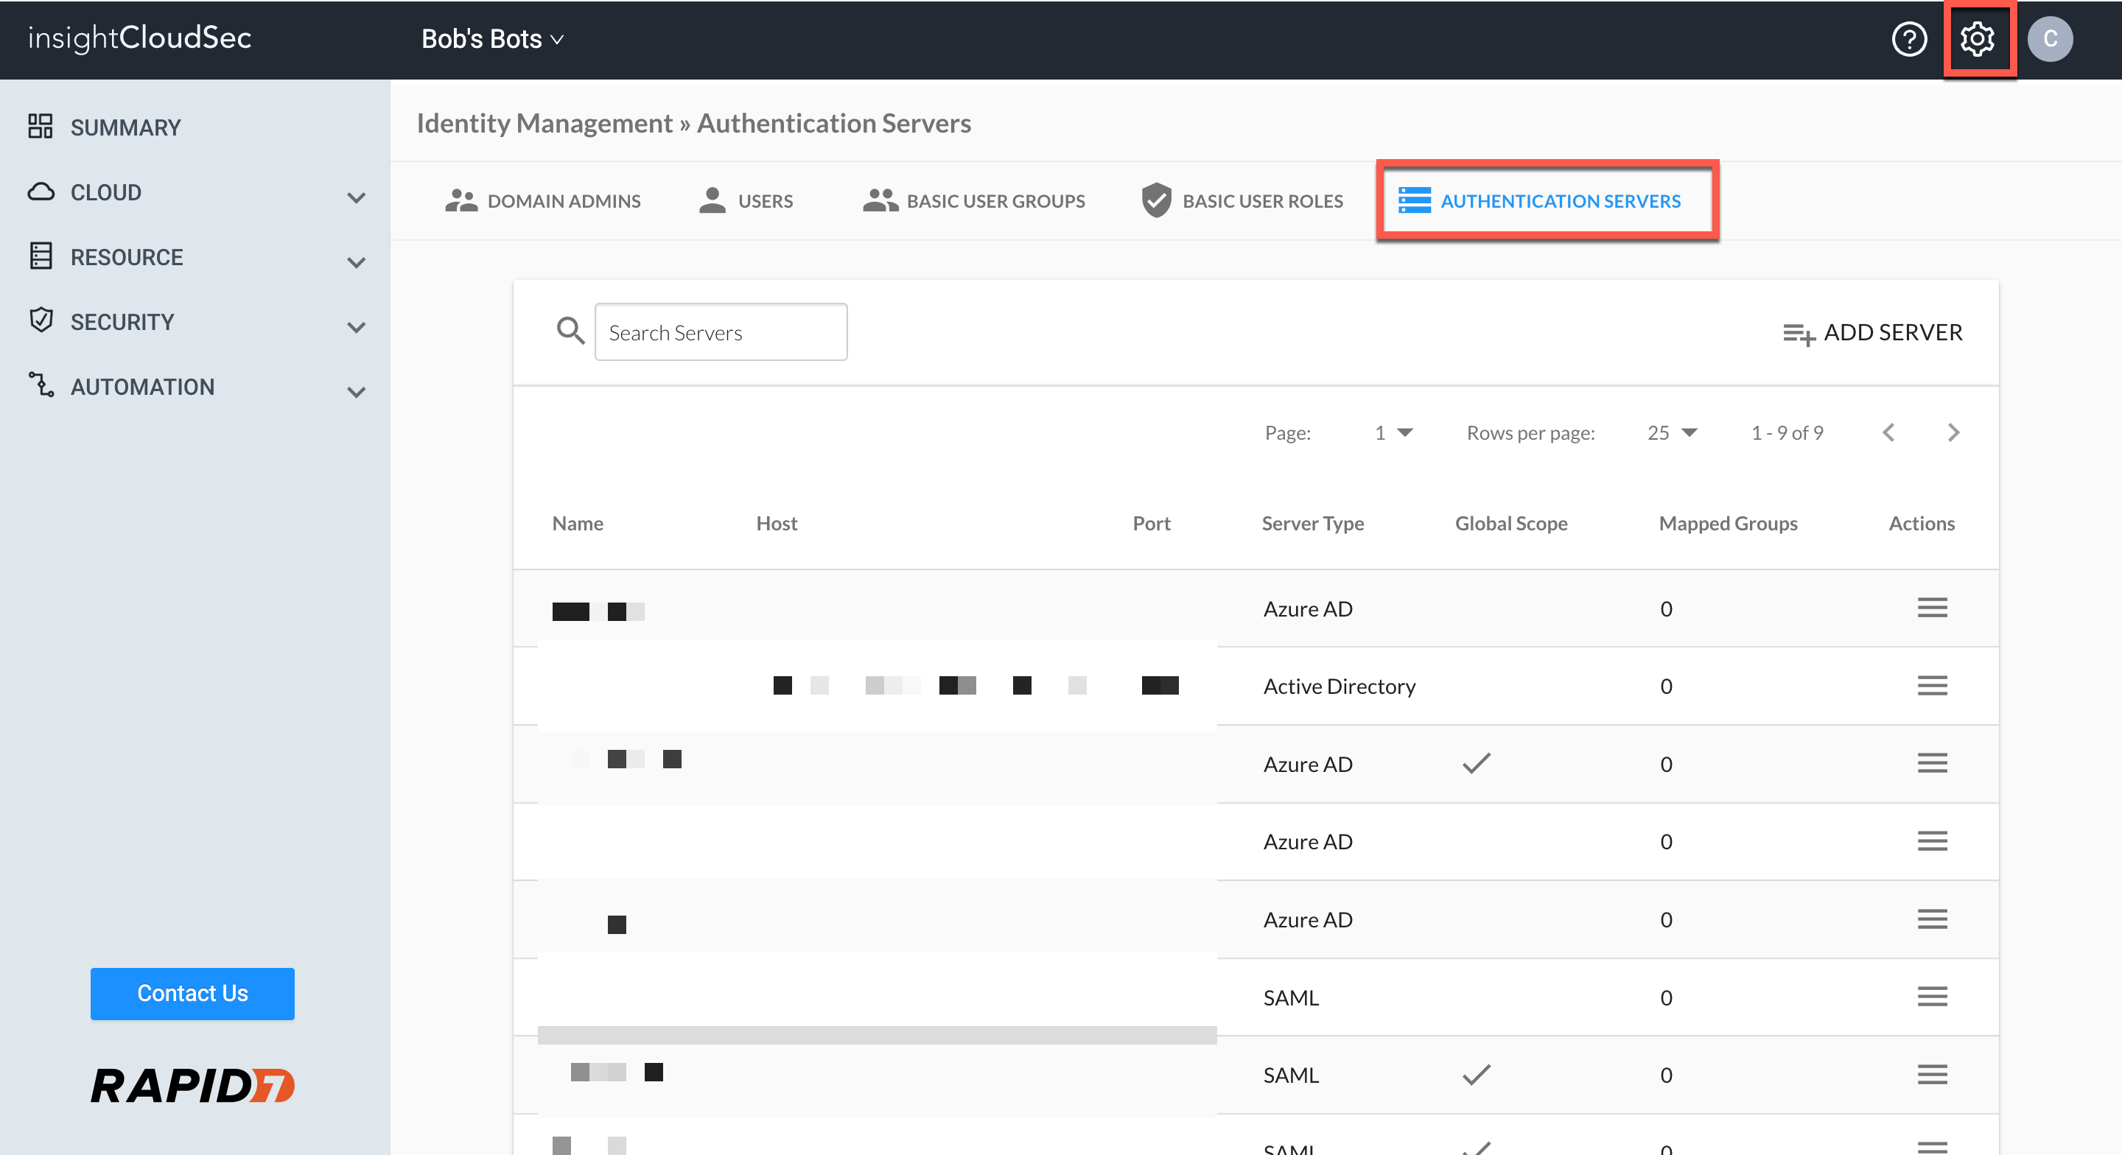Click the Contact Us button
Screen dimensions: 2122x1155
point(192,993)
